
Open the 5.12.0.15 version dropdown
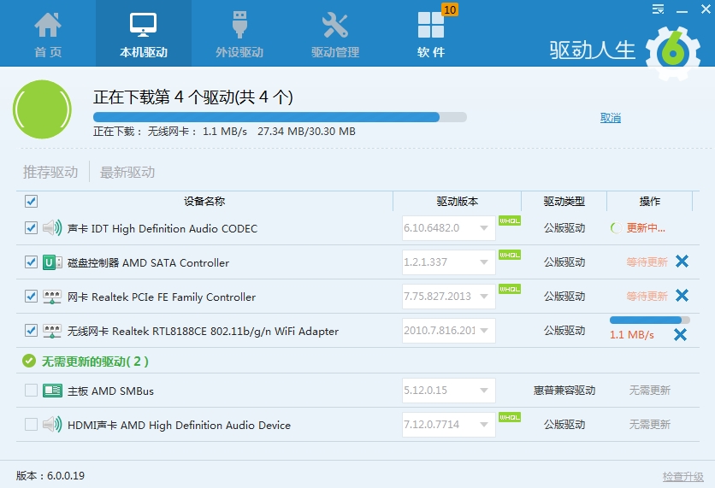484,391
